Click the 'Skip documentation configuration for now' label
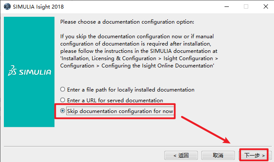274x162 pixels. 120,111
